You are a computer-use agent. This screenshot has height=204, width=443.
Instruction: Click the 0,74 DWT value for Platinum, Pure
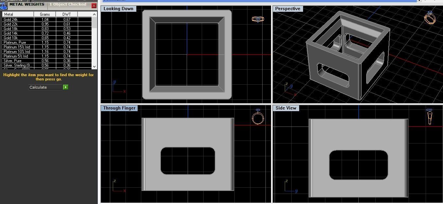pos(67,42)
